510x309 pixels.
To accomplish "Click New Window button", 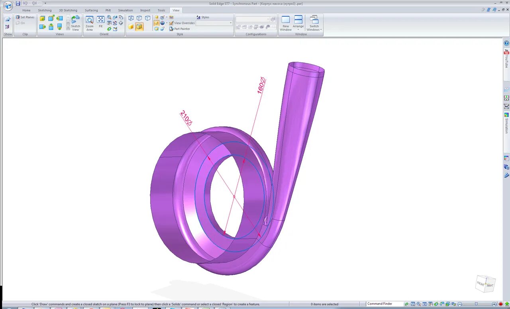I will (x=286, y=24).
